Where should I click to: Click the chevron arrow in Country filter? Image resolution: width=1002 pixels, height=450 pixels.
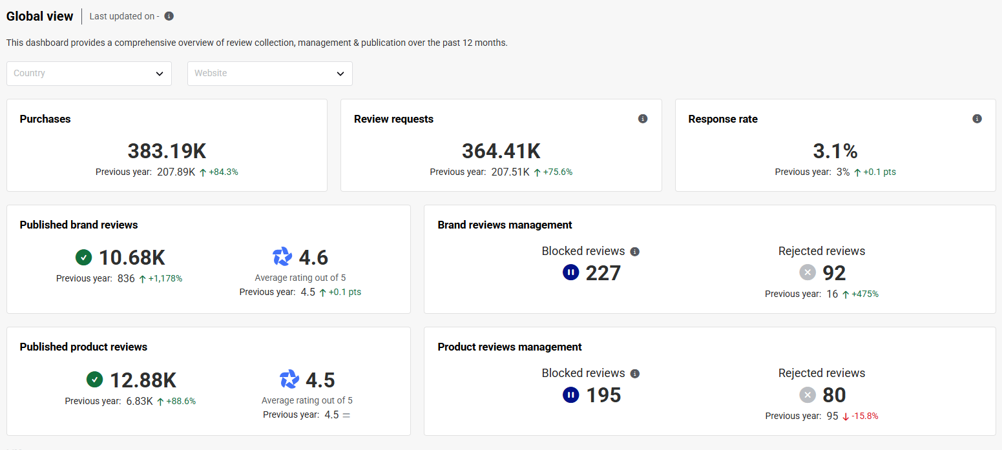coord(160,74)
